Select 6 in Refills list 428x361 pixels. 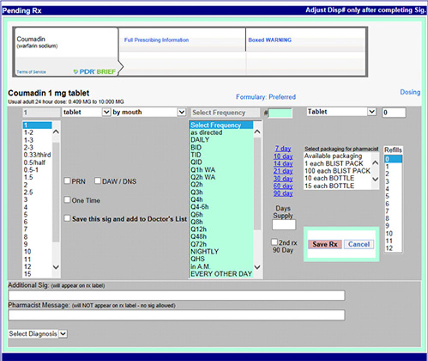[x=393, y=204]
